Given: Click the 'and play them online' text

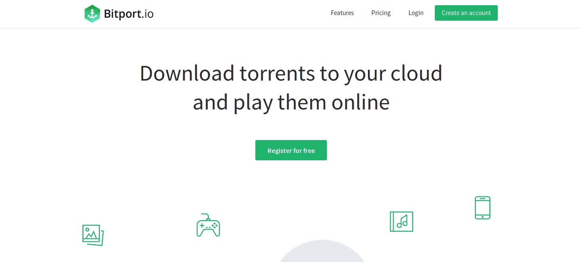Looking at the screenshot, I should pyautogui.click(x=291, y=103).
